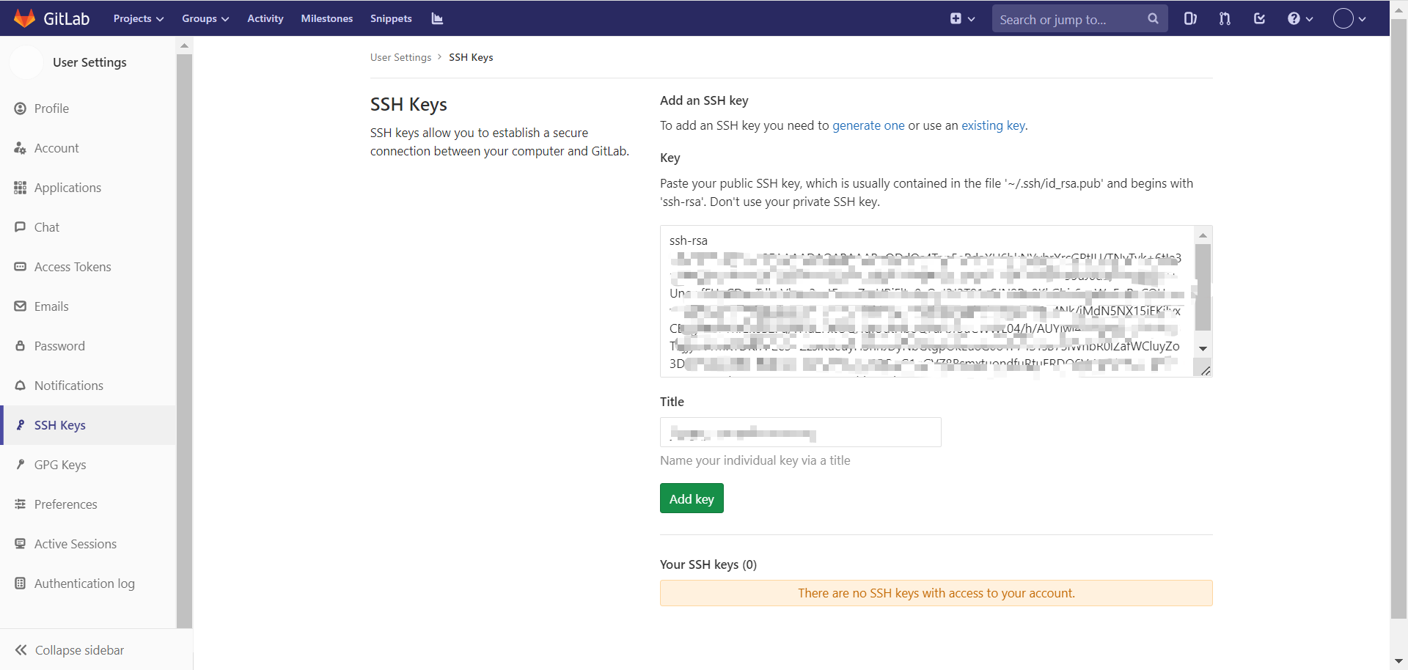Open Snippets in top navigation
The height and width of the screenshot is (670, 1408).
point(391,18)
